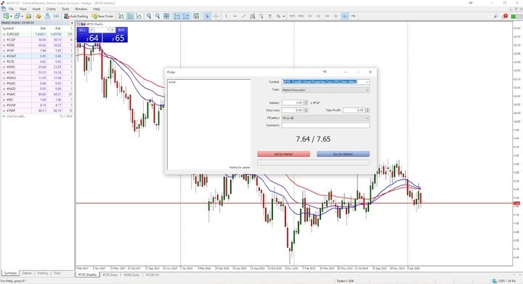Image resolution: width=523 pixels, height=284 pixels.
Task: Open the chart templates icon
Action: coord(196,16)
